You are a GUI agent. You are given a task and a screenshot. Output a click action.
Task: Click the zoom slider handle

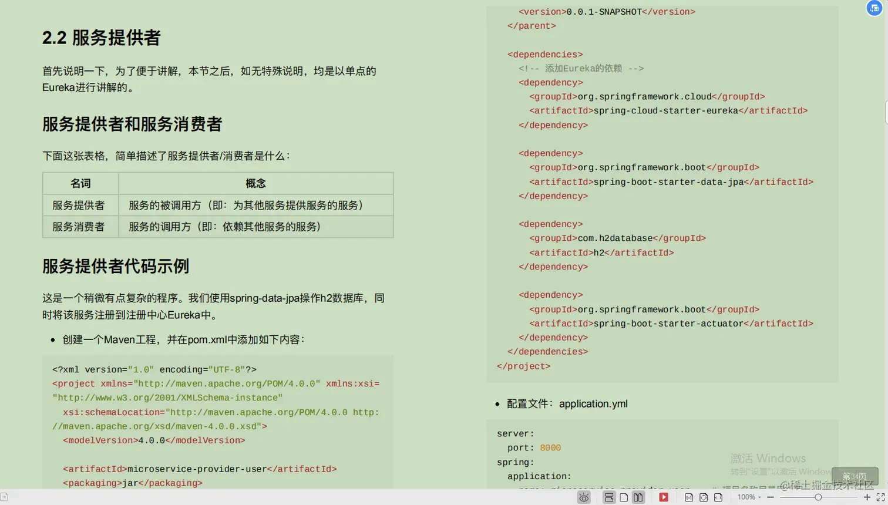coord(819,497)
